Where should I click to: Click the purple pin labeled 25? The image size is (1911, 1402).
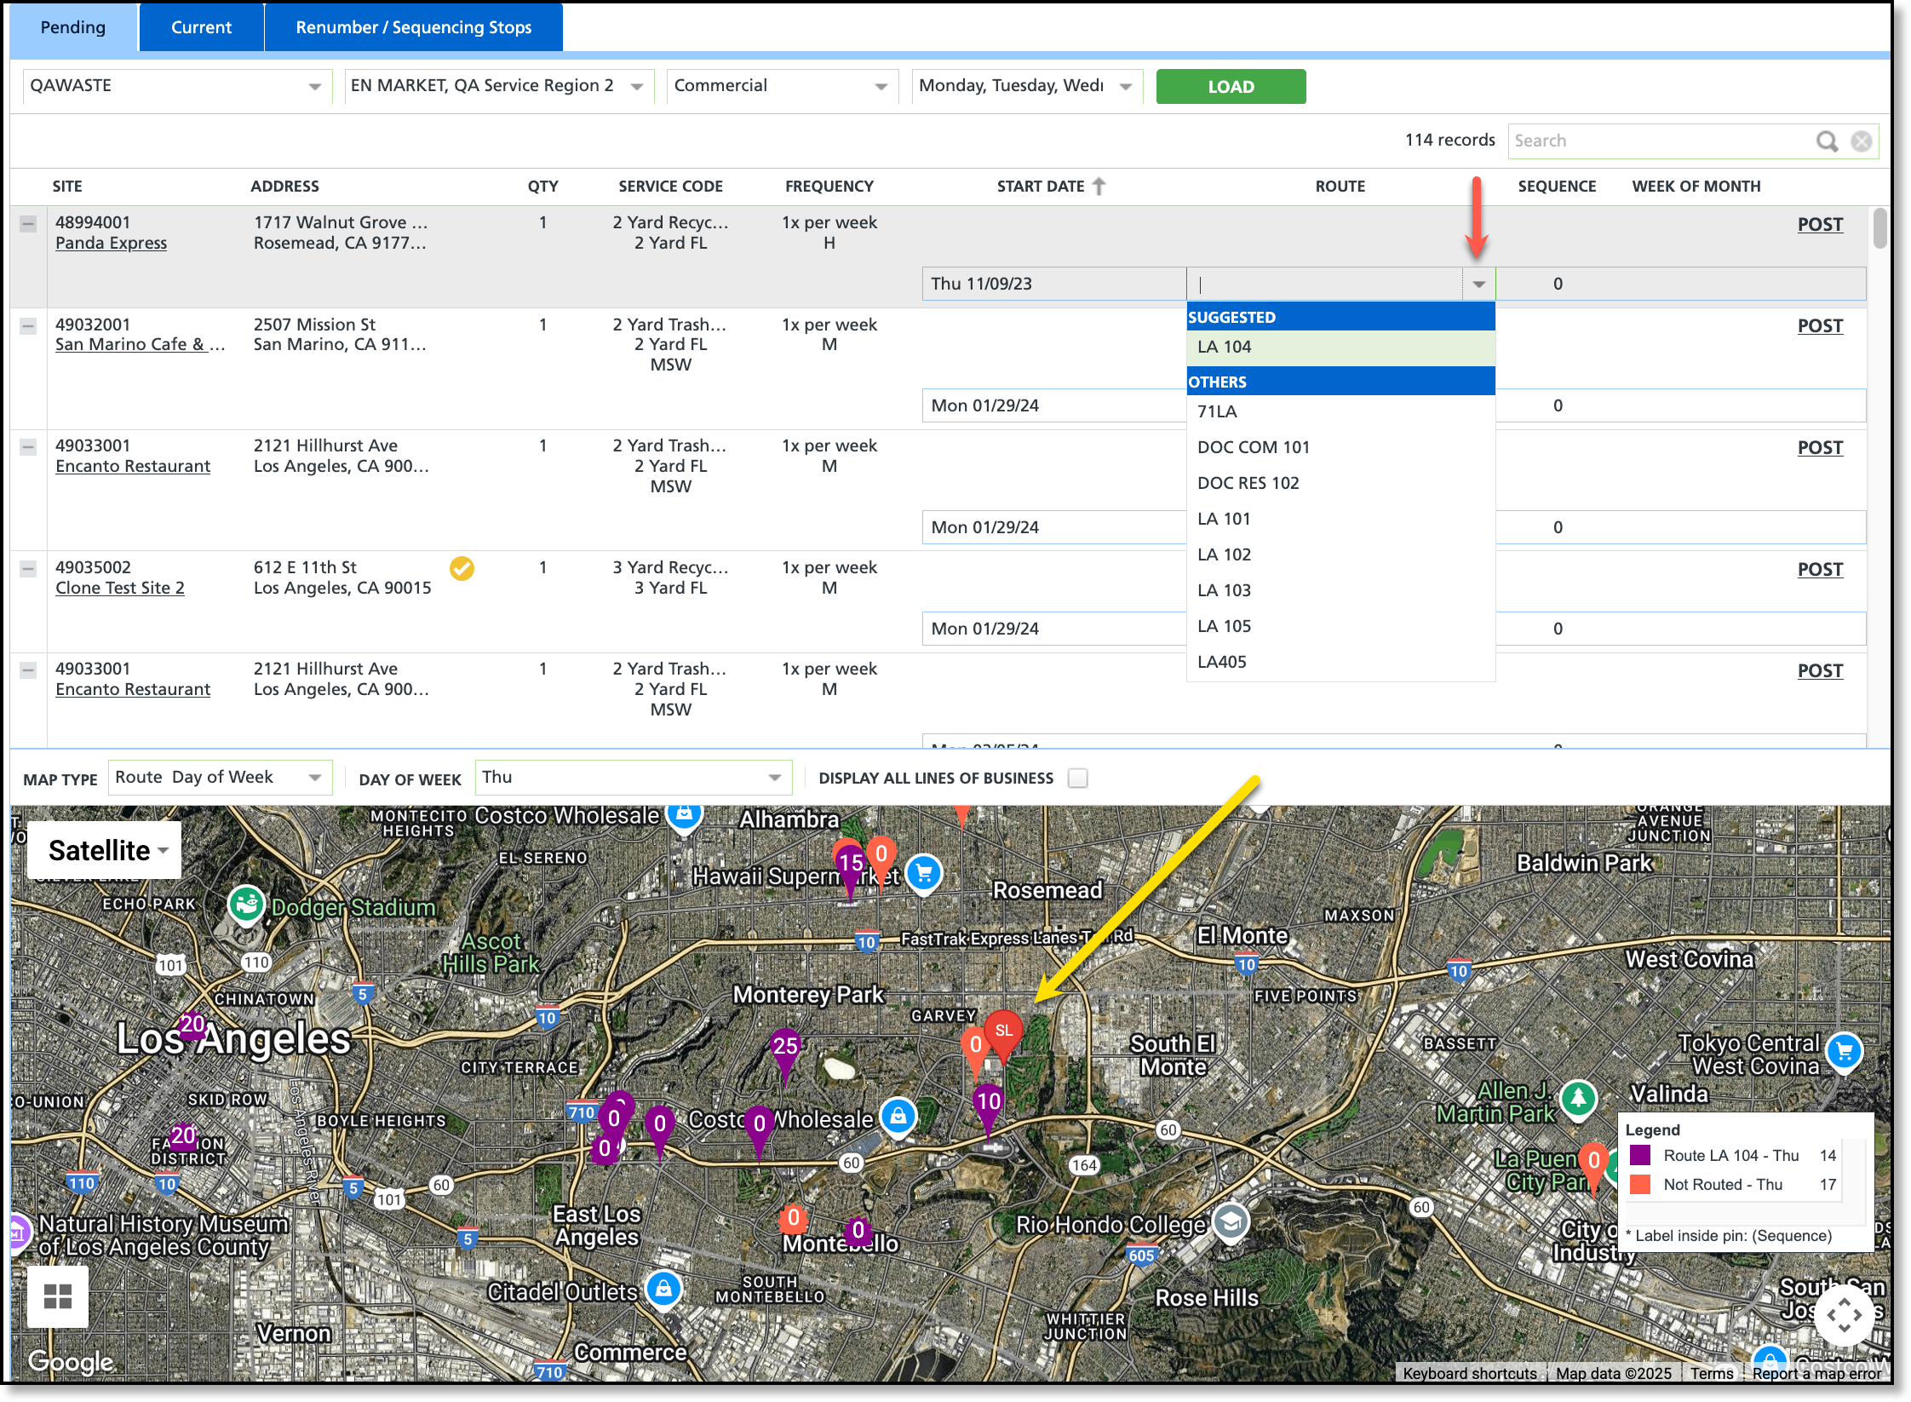tap(784, 1048)
